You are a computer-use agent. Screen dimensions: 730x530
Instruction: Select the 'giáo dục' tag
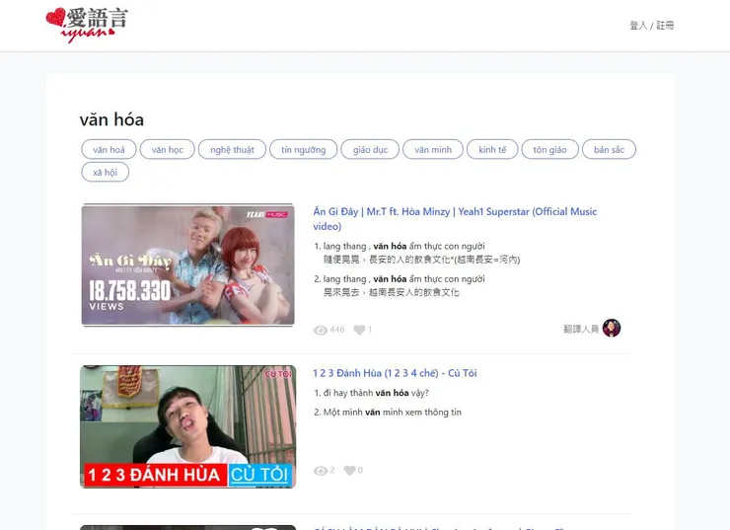pyautogui.click(x=370, y=149)
